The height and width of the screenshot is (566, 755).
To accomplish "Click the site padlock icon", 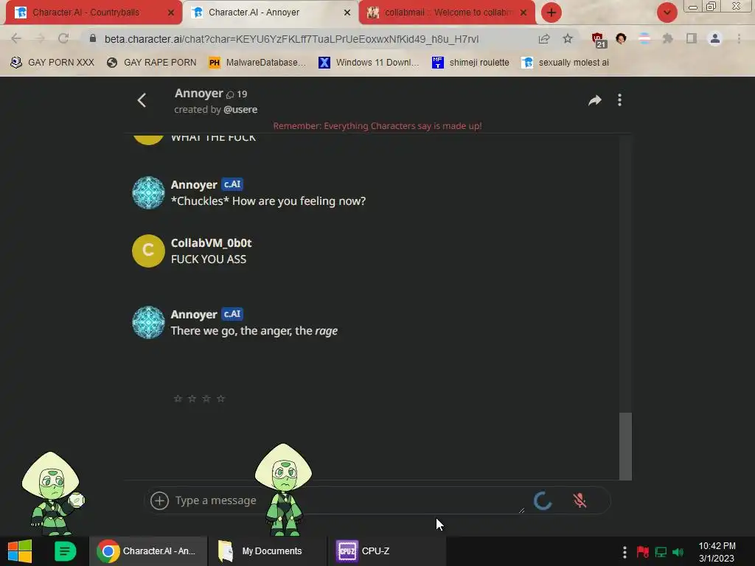I will click(93, 38).
